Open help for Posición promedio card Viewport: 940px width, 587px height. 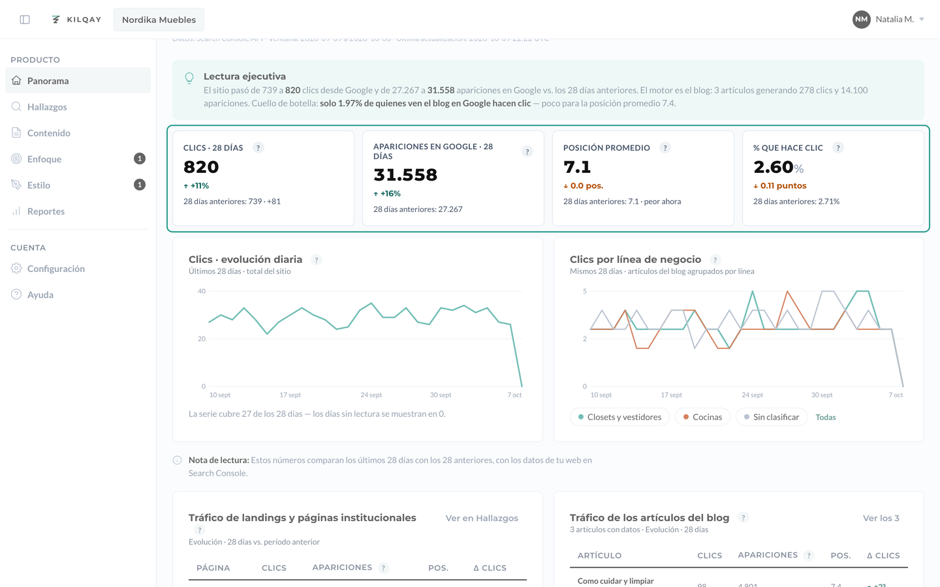click(665, 148)
